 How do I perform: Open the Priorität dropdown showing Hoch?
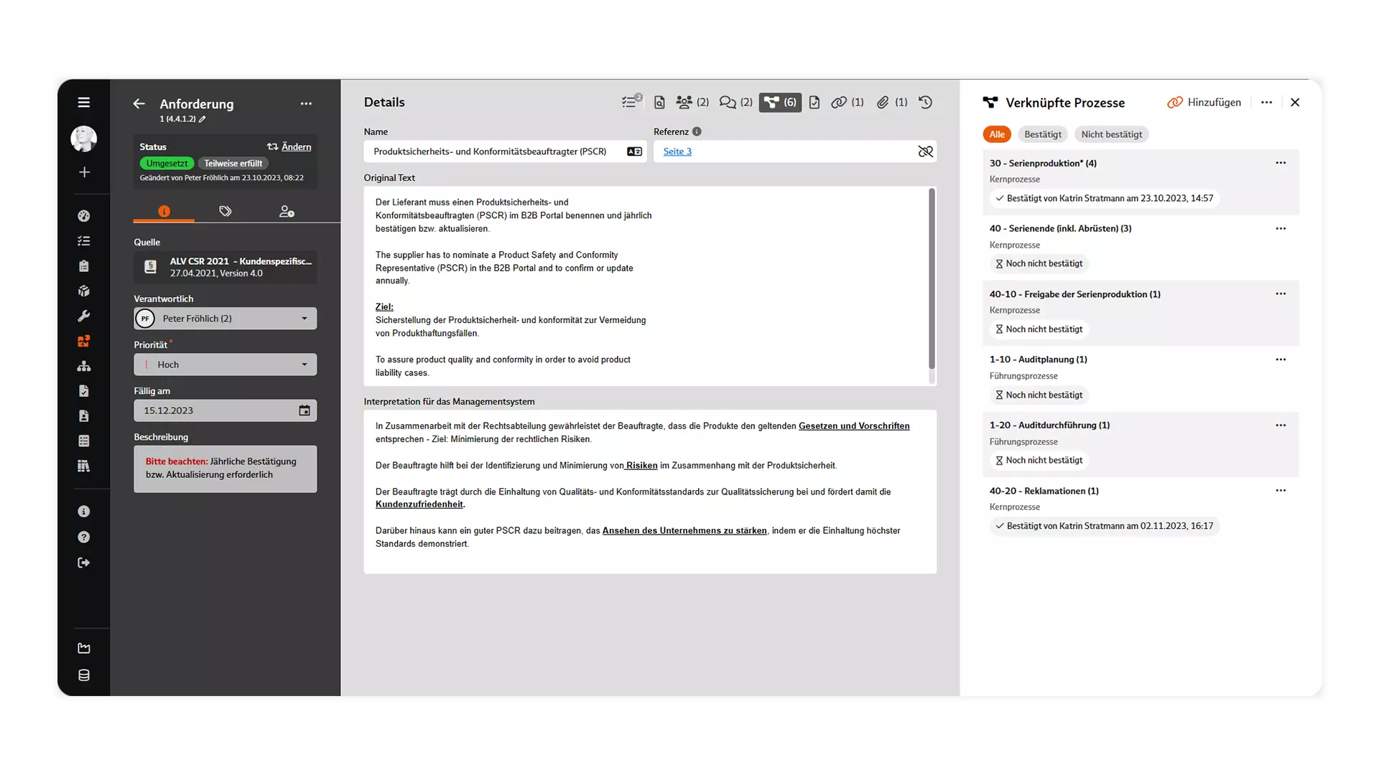305,365
